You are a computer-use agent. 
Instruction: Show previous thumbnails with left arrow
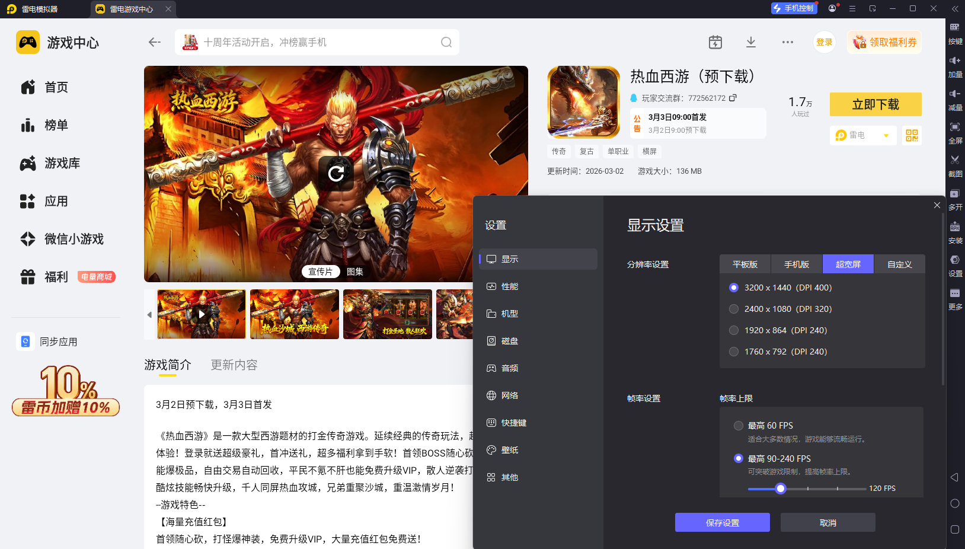coord(149,315)
